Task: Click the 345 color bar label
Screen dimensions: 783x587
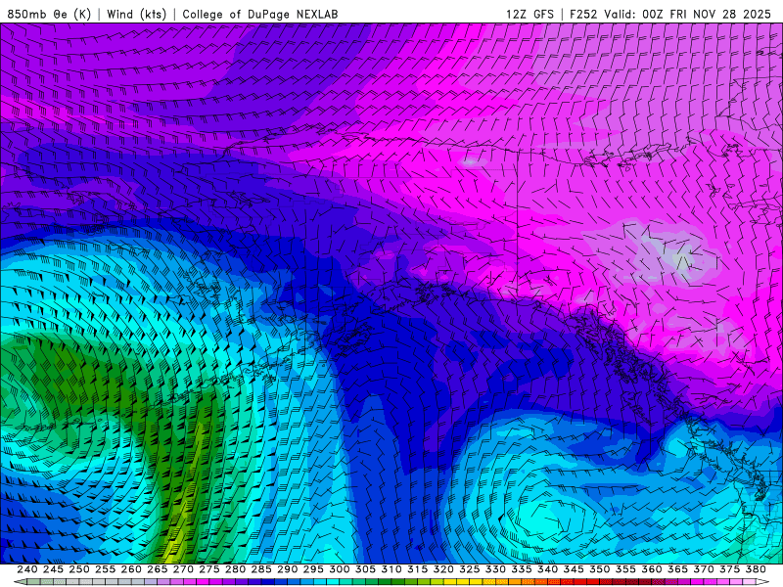Action: pyautogui.click(x=573, y=569)
